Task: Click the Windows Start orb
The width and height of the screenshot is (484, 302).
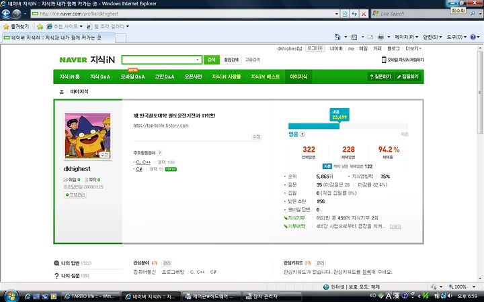Action: [x=10, y=297]
